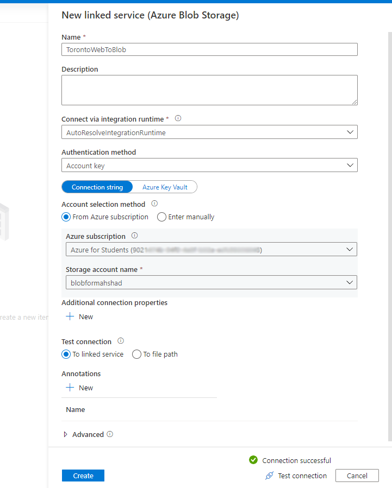This screenshot has width=392, height=488.
Task: Choose the Enter manually radio option
Action: 161,217
